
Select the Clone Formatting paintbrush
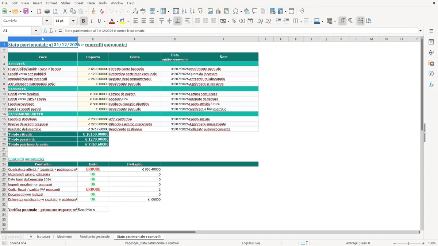tap(94, 11)
